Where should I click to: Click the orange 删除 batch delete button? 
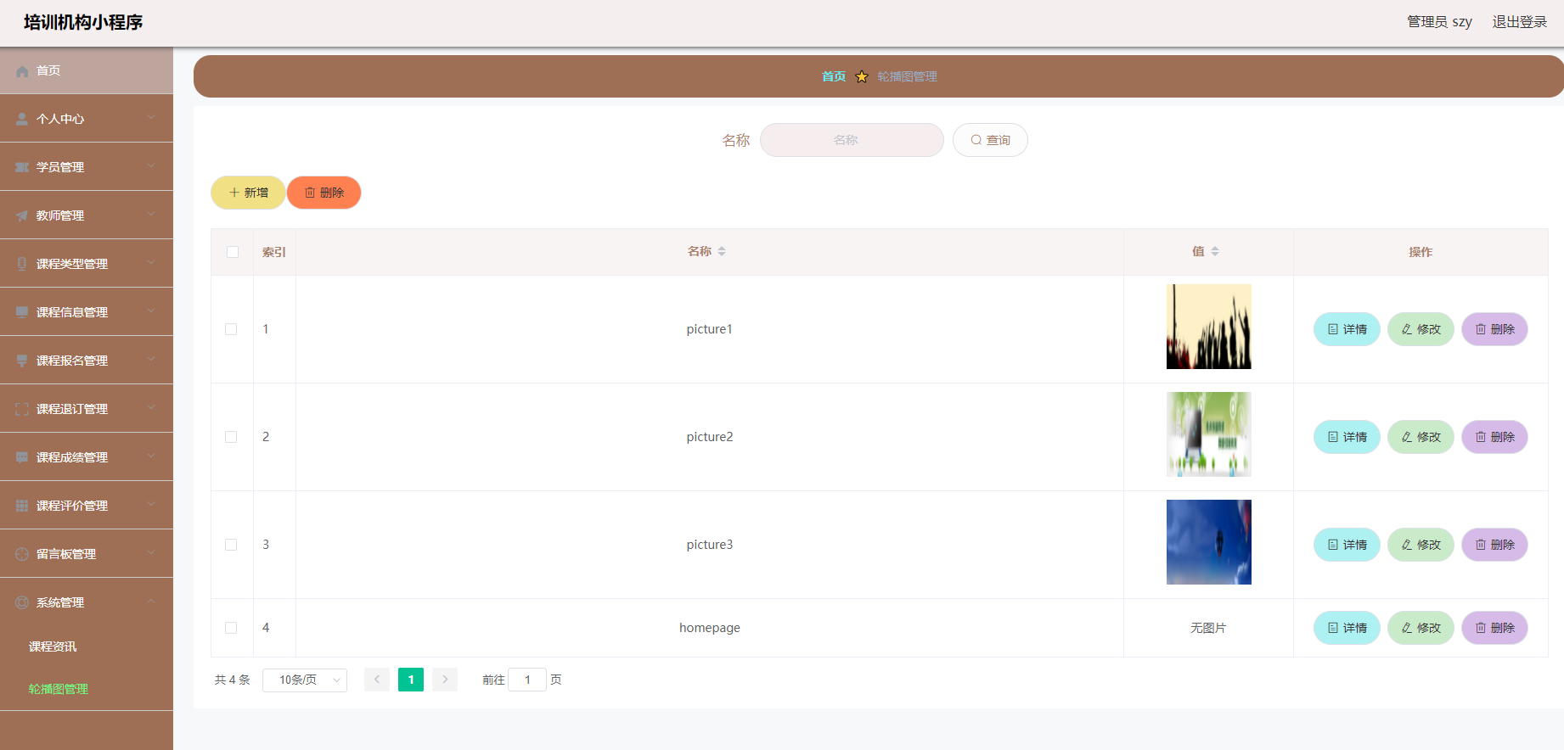coord(323,193)
